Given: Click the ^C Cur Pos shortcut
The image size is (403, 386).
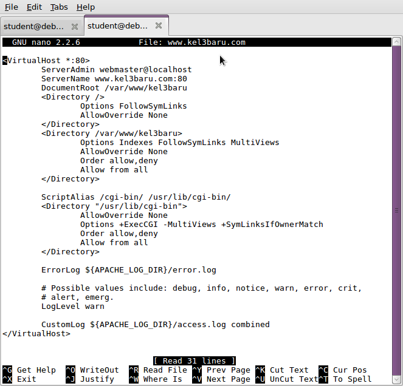Looking at the screenshot, I should 343,370.
